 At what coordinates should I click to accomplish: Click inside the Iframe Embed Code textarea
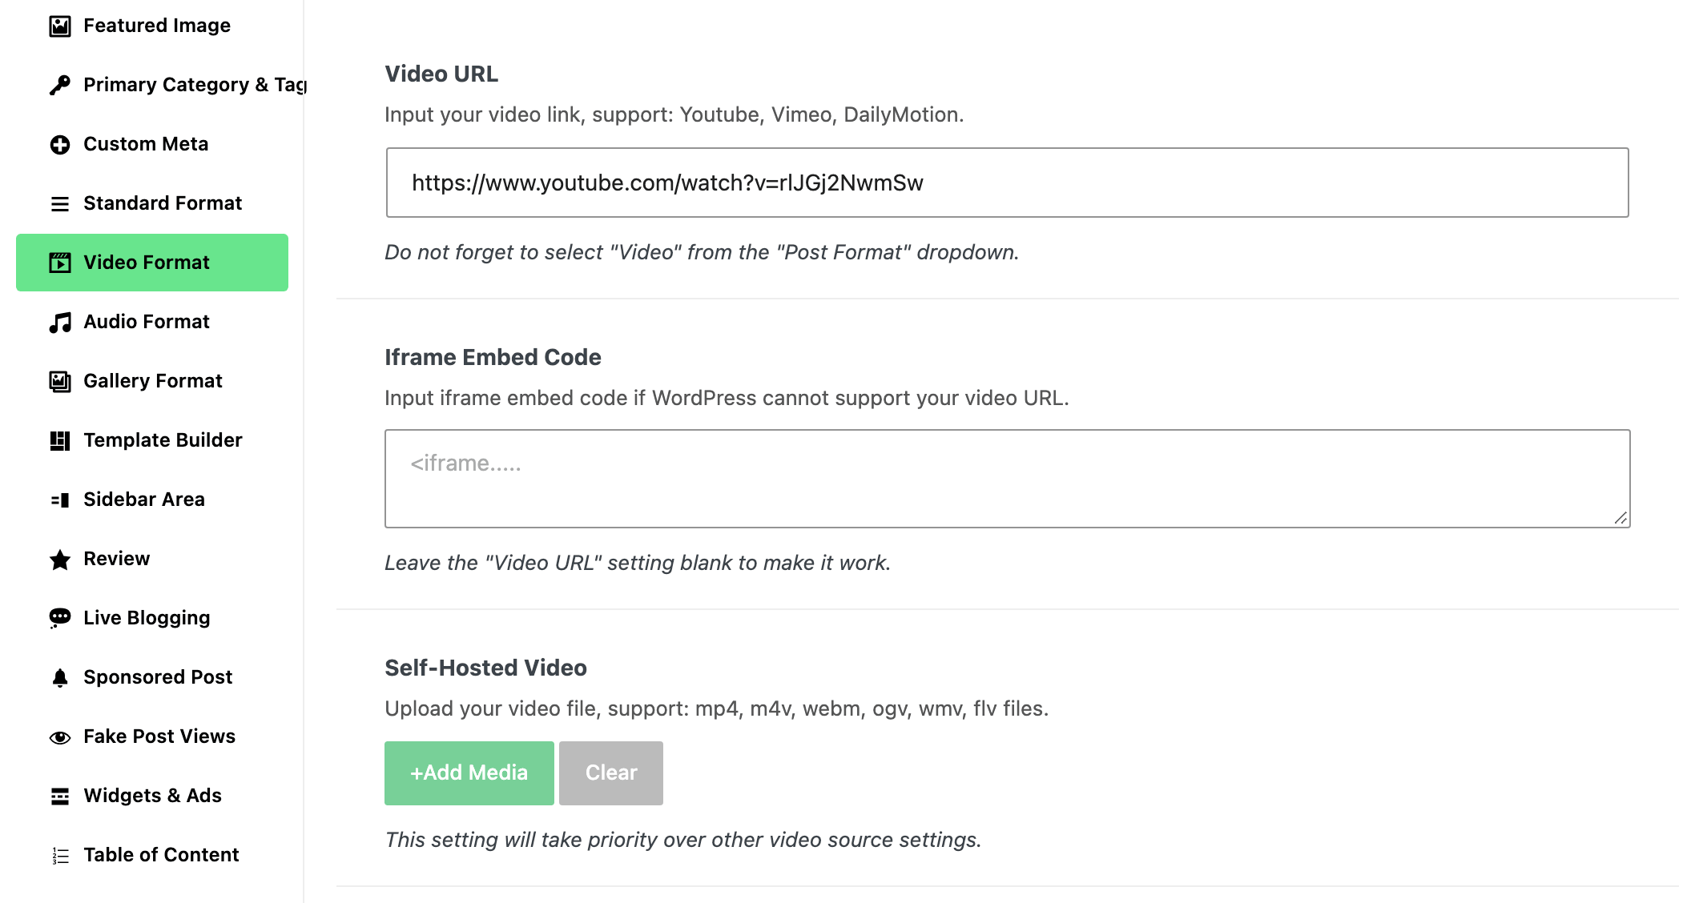click(1008, 479)
